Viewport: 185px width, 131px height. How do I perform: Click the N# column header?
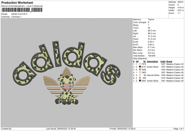coord(137,61)
